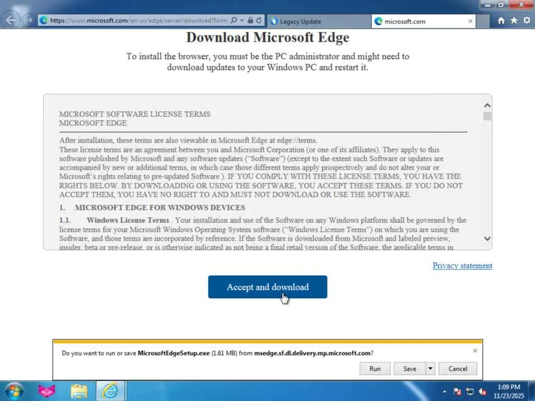The width and height of the screenshot is (535, 401).
Task: Refresh the page with the reload icon
Action: click(x=259, y=20)
